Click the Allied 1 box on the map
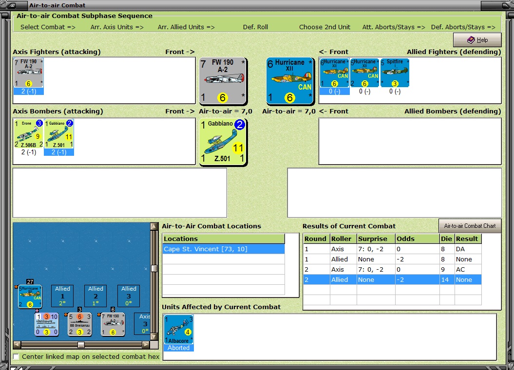The width and height of the screenshot is (514, 370). 62,296
